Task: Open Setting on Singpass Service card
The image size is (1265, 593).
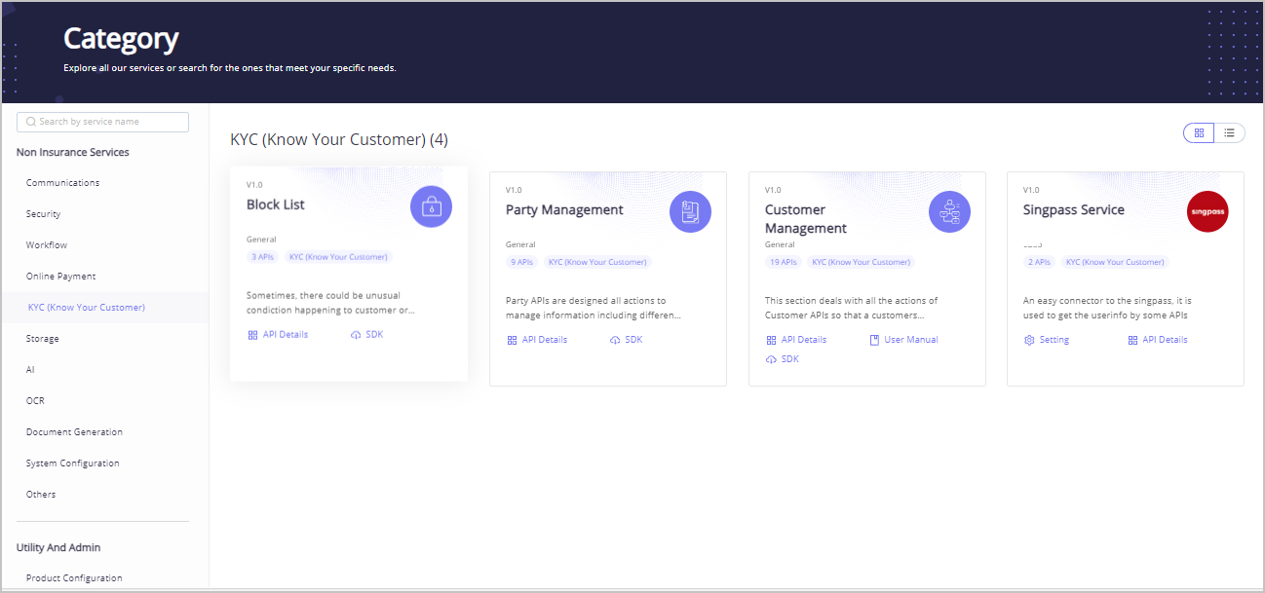Action: [1047, 340]
